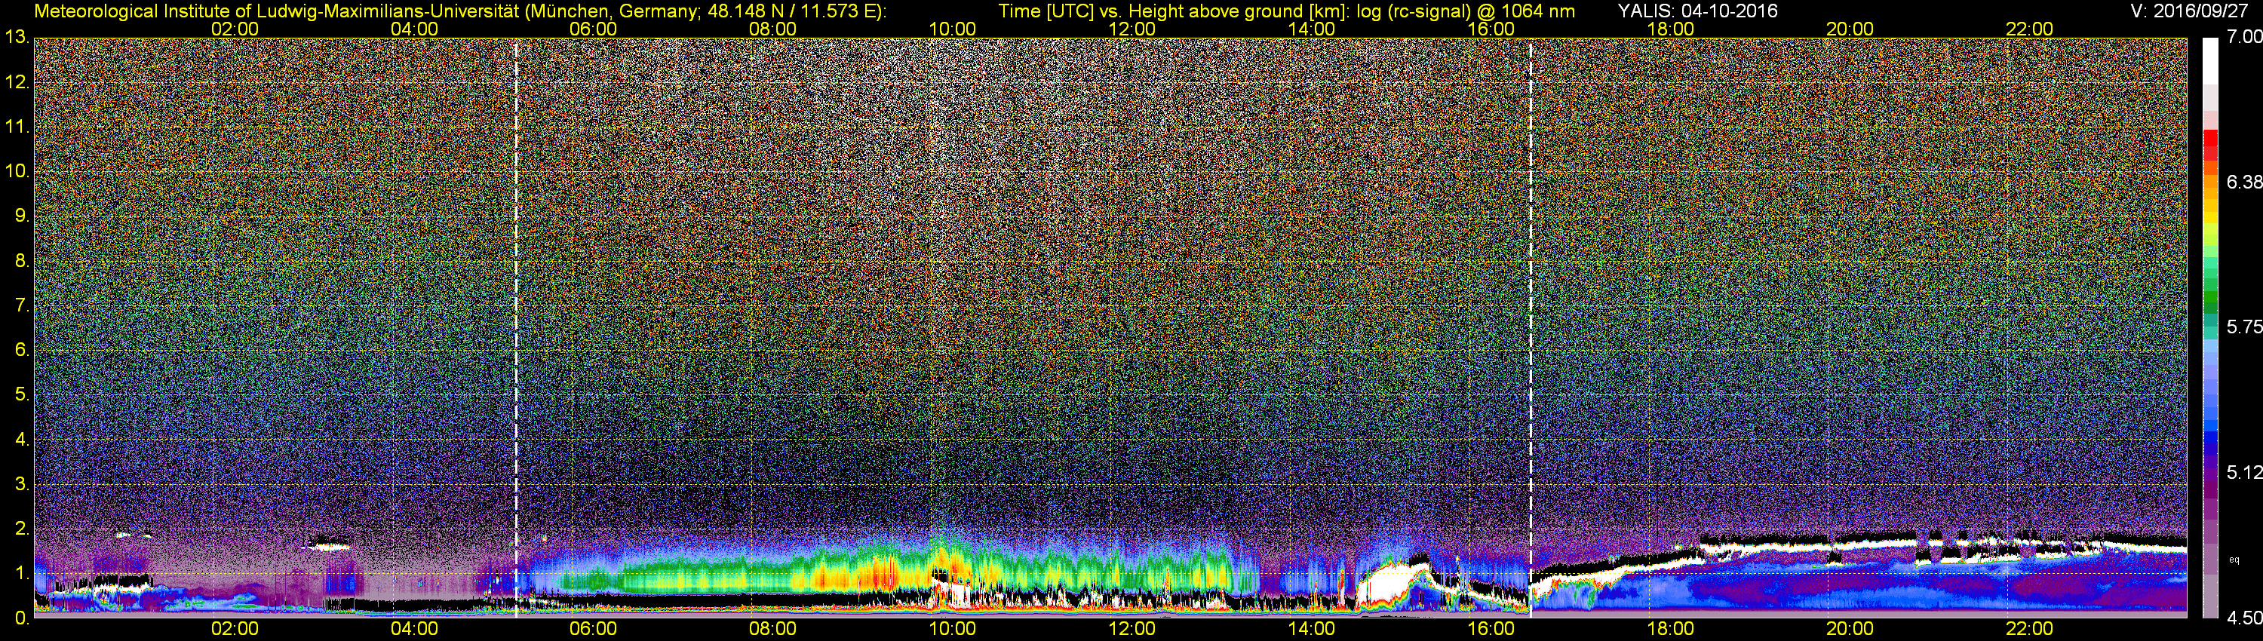This screenshot has width=2263, height=641.
Task: Click the white dashed vertical line near 05:00
Action: (516, 325)
